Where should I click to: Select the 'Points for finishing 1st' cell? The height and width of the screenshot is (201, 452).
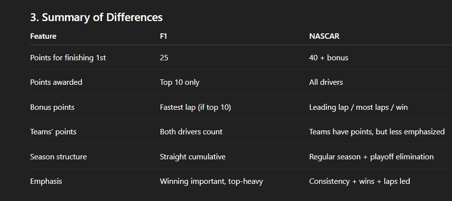pos(68,58)
